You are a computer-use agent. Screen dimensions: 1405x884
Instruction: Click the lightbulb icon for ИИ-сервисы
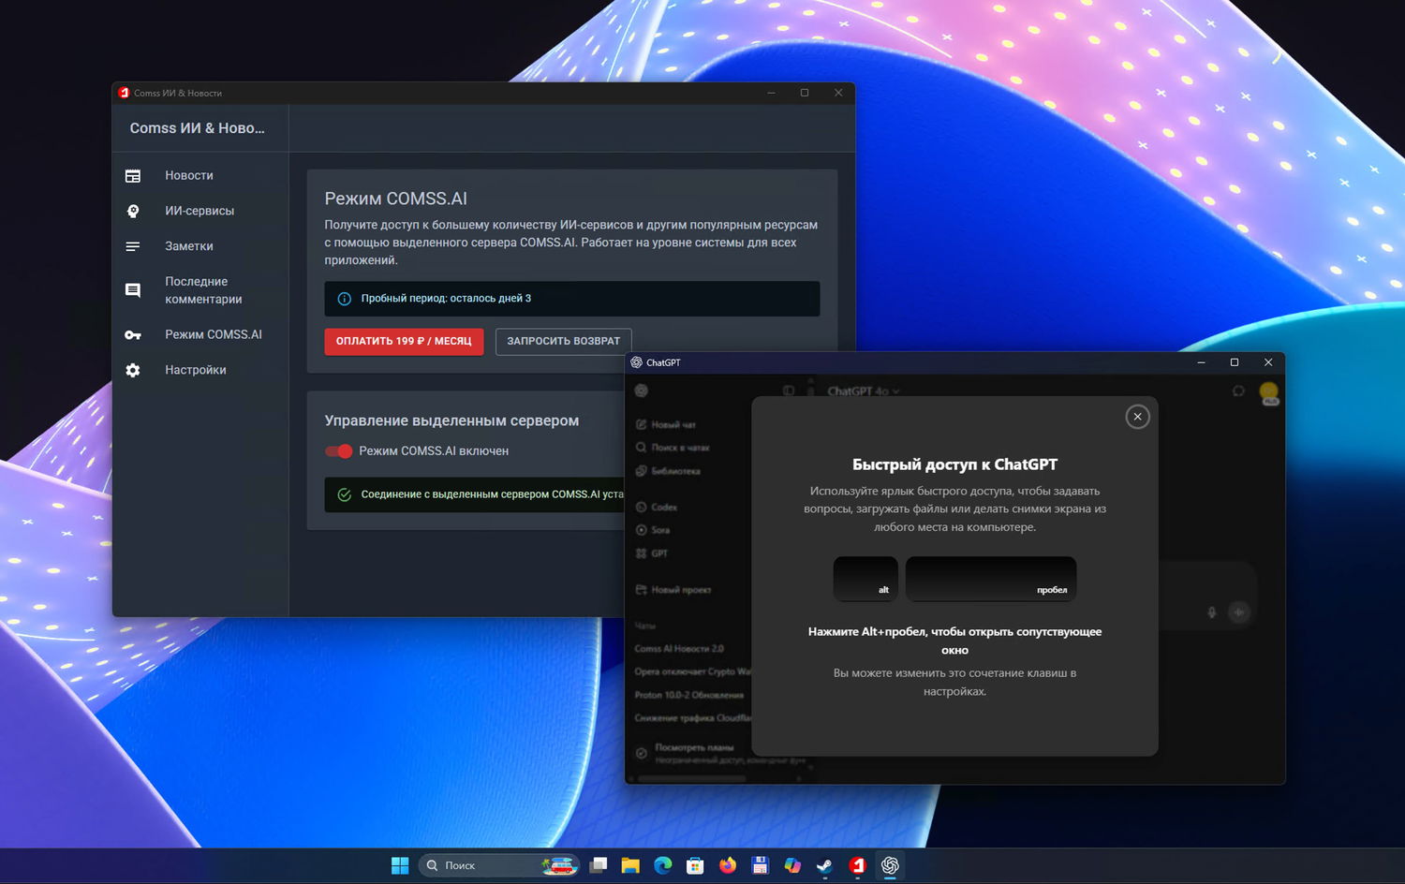[x=133, y=211]
